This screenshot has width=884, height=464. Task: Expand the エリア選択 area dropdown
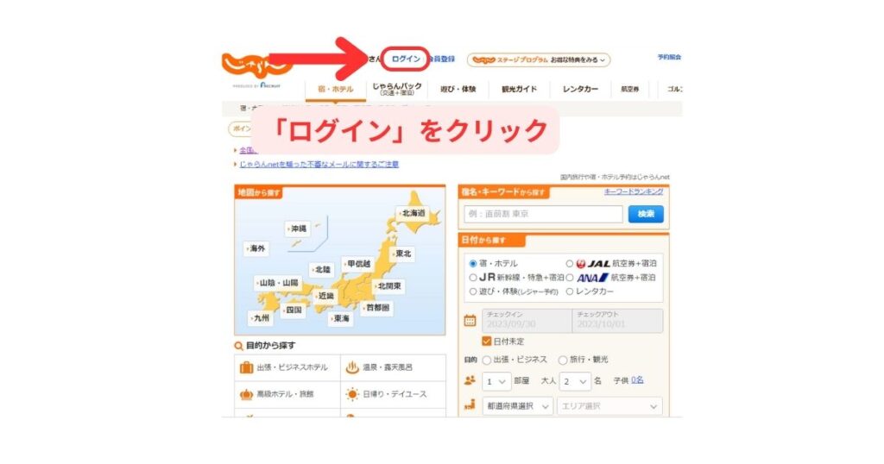(x=609, y=406)
